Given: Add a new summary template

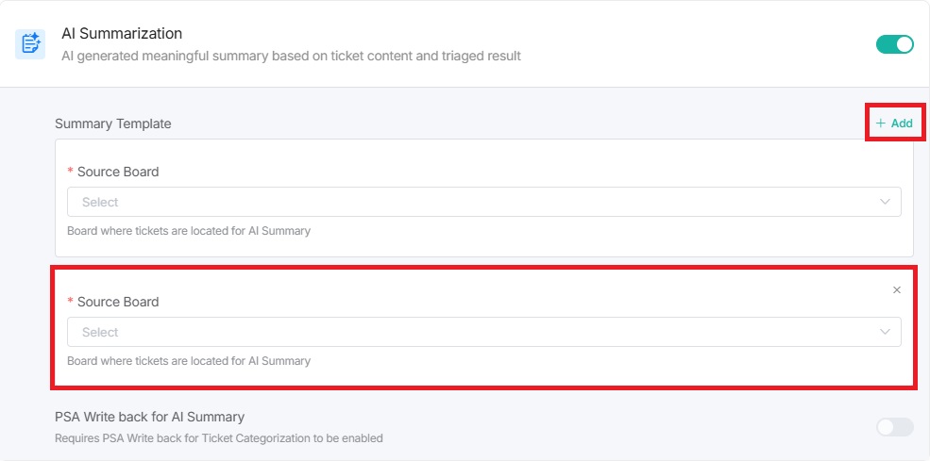Looking at the screenshot, I should tap(894, 123).
